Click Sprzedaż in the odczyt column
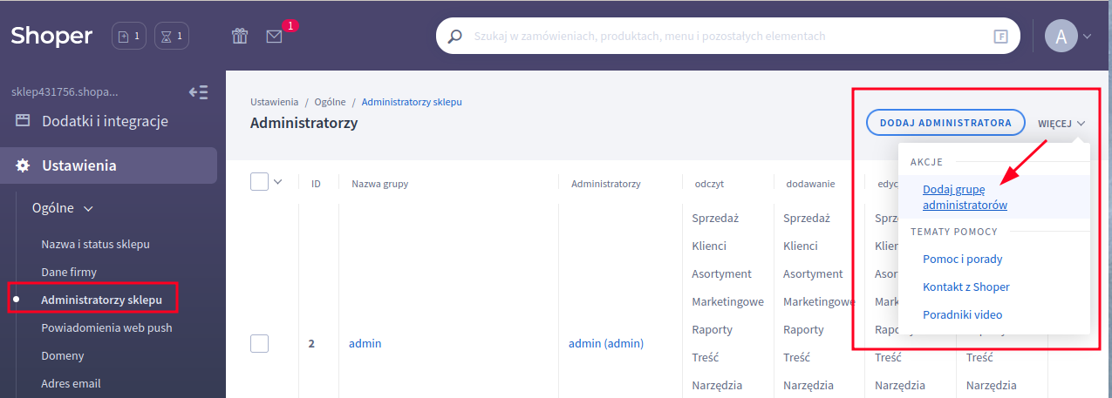The image size is (1112, 398). [715, 218]
